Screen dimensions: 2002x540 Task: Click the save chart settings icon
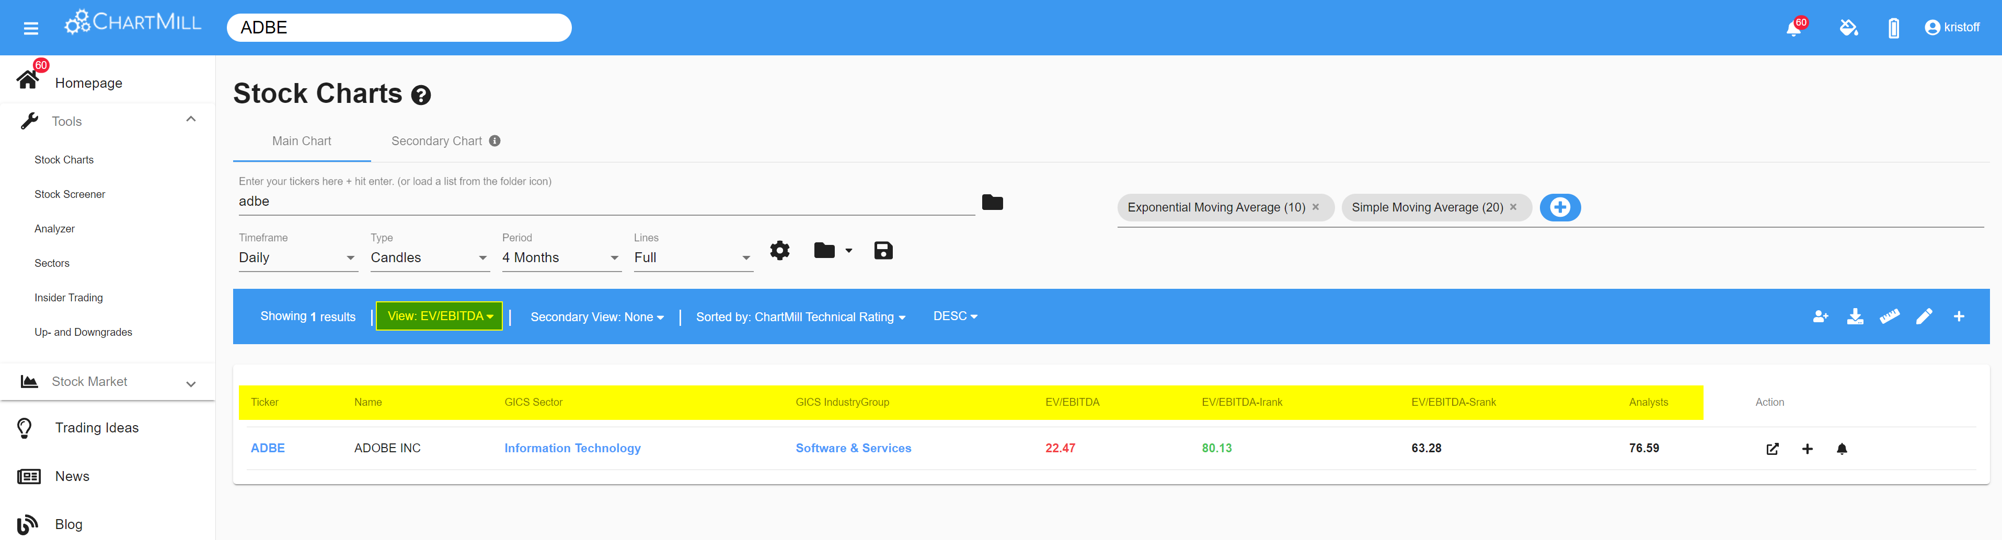pos(883,250)
